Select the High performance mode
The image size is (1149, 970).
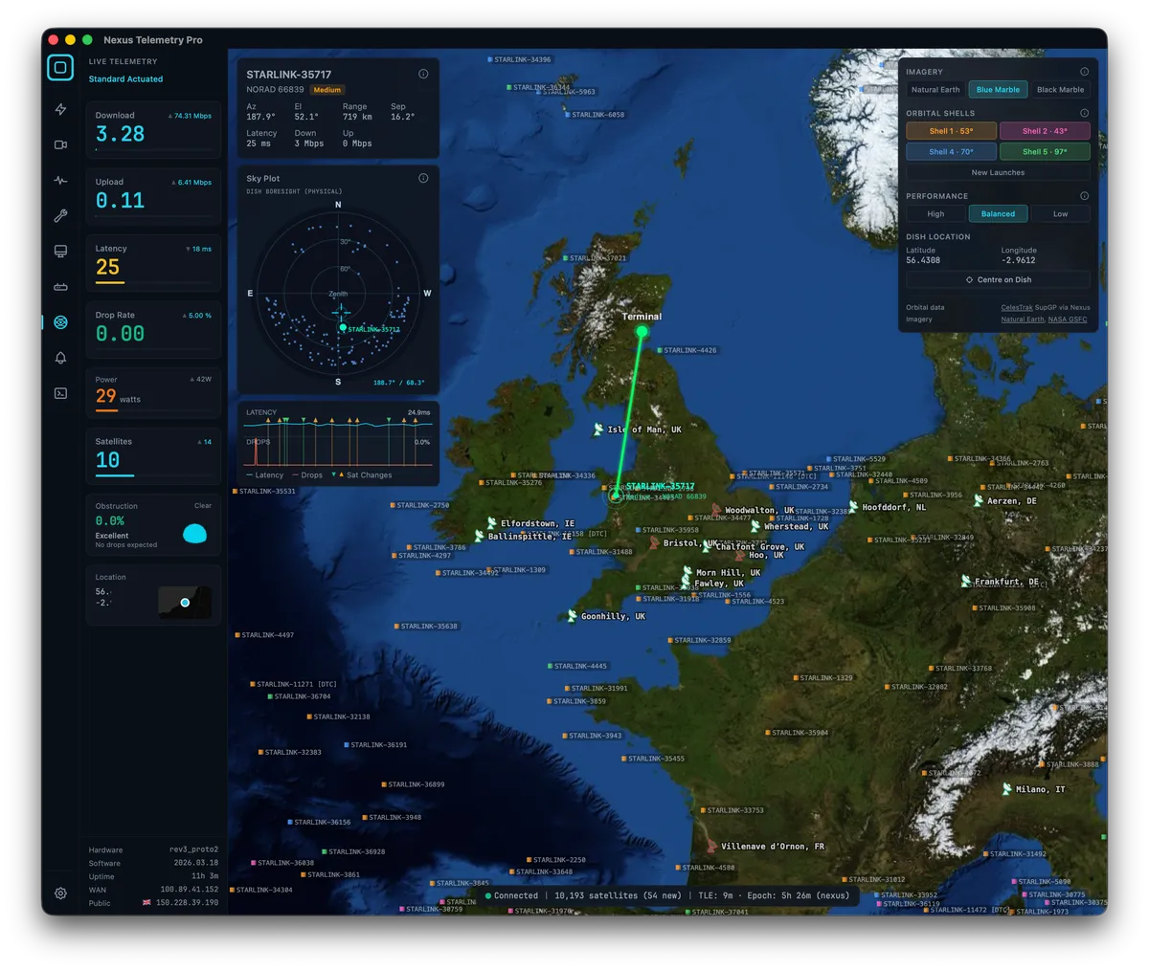935,213
